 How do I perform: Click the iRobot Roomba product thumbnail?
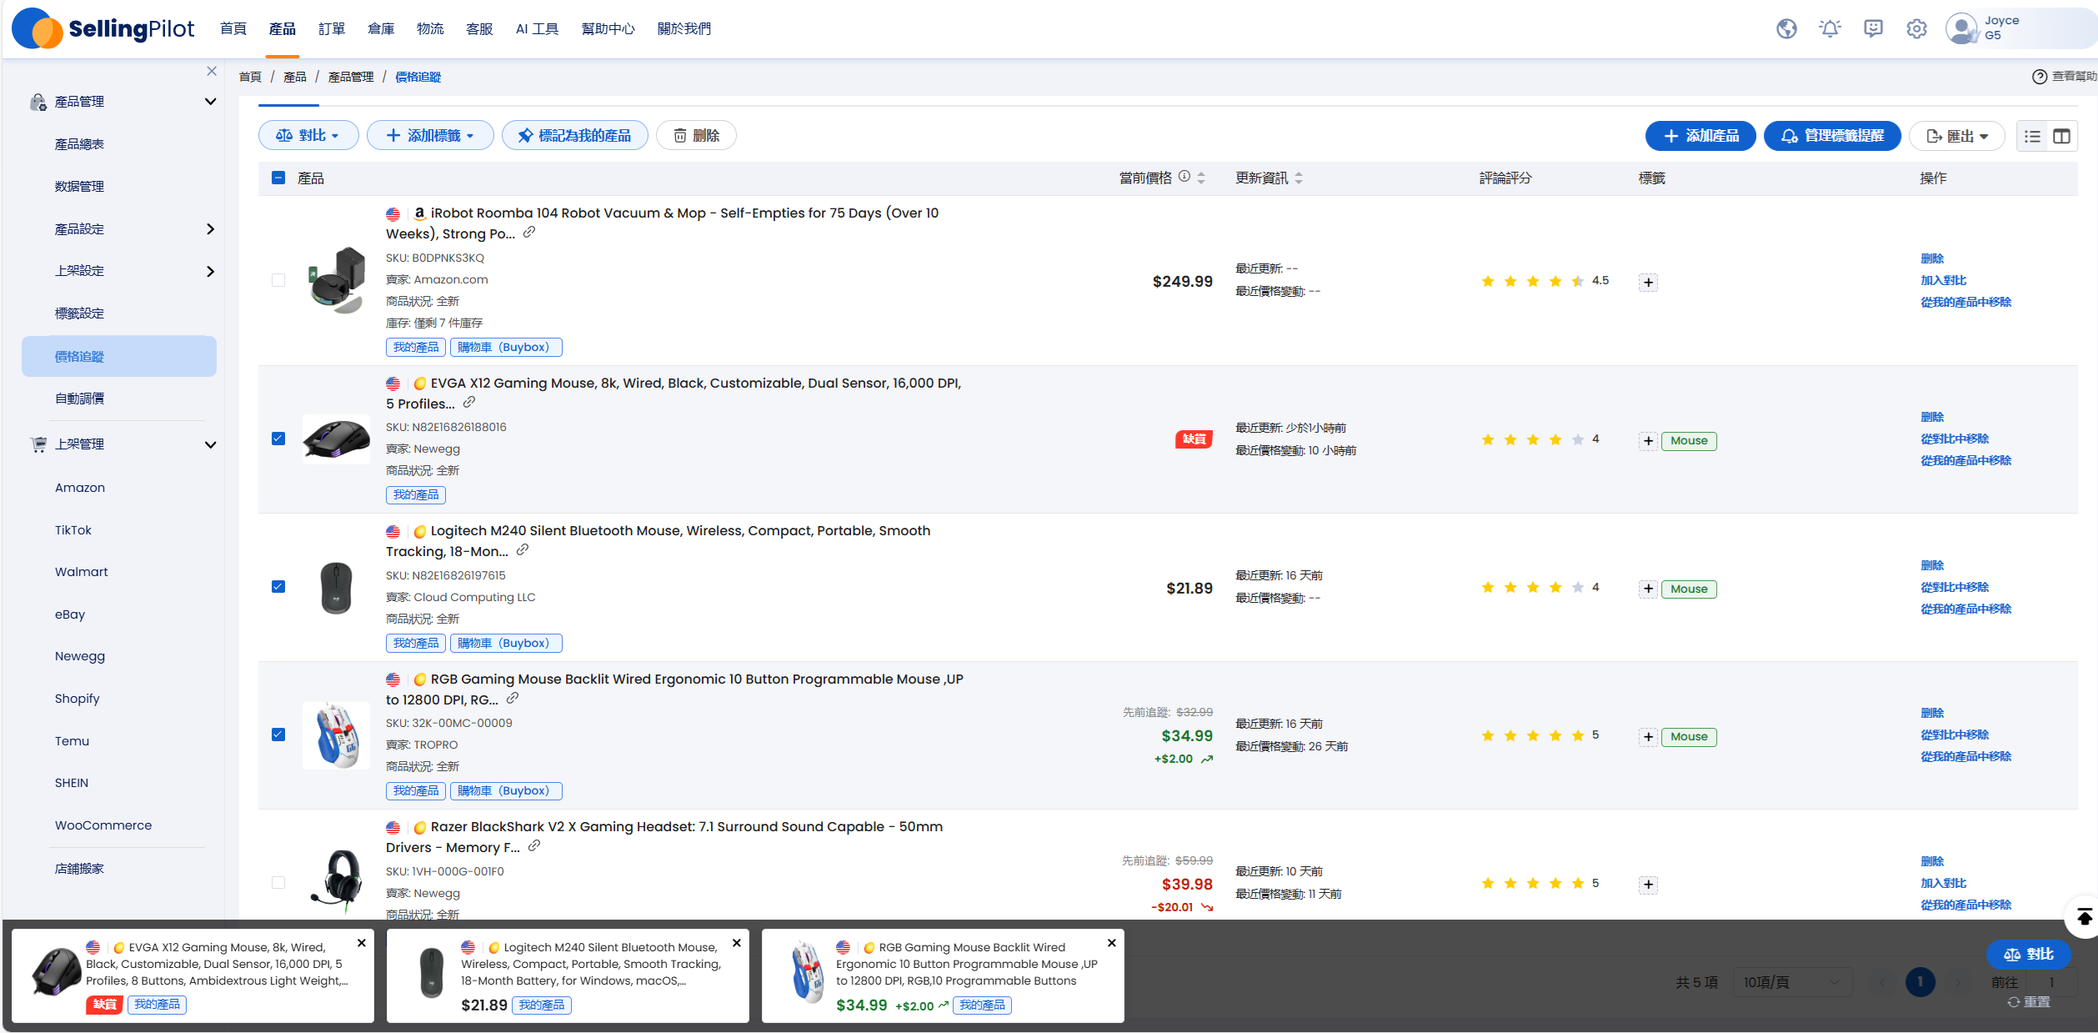coord(336,279)
